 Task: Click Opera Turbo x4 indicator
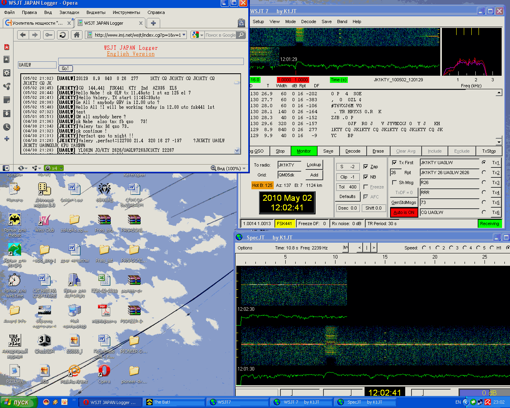click(x=53, y=168)
